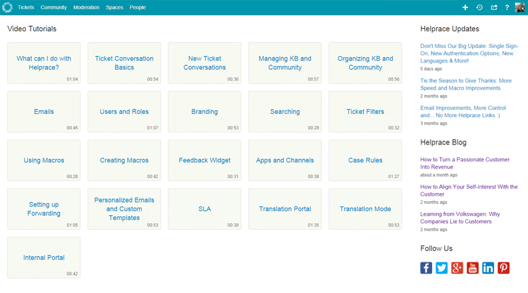Click the Helprace logo icon
Viewport: 528px width, 293px height.
(7, 7)
